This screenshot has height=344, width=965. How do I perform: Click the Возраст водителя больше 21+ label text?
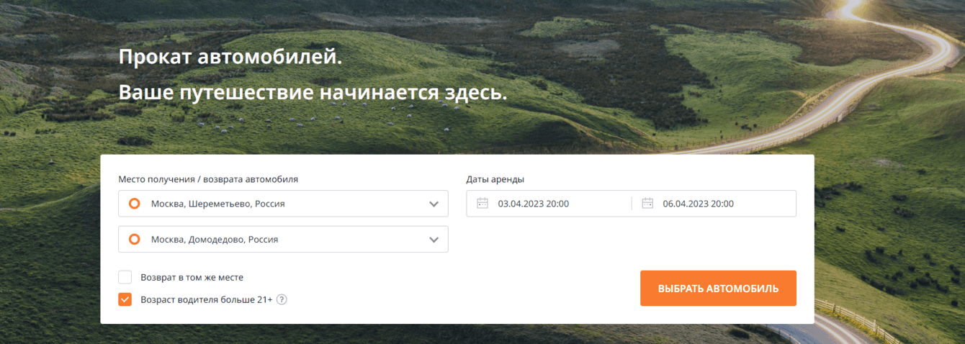click(x=207, y=299)
